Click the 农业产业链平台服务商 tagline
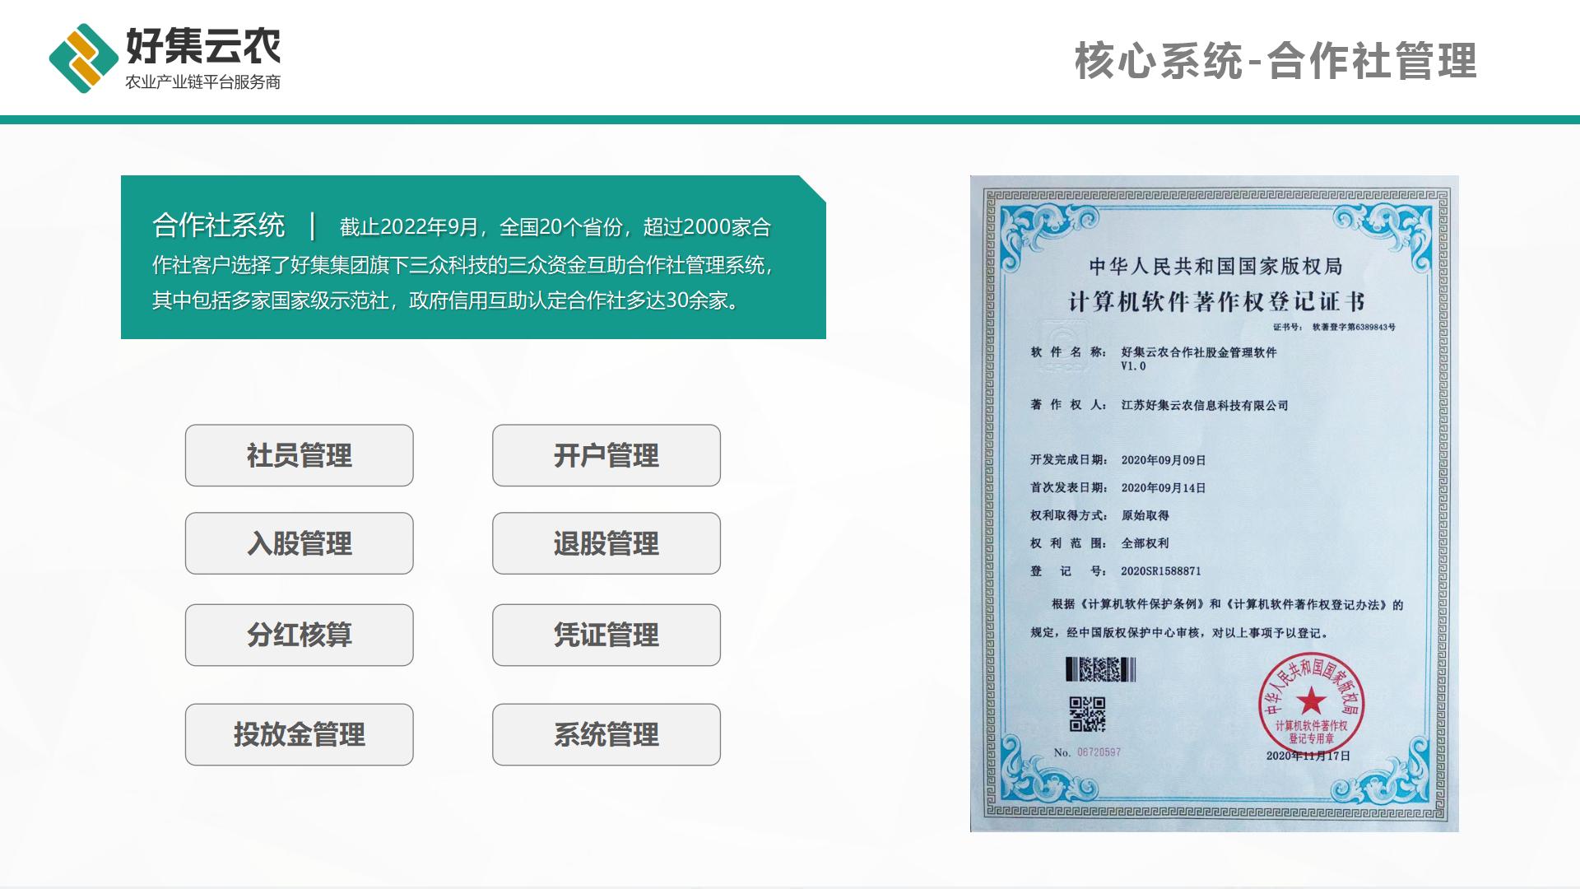This screenshot has height=889, width=1580. 203,82
